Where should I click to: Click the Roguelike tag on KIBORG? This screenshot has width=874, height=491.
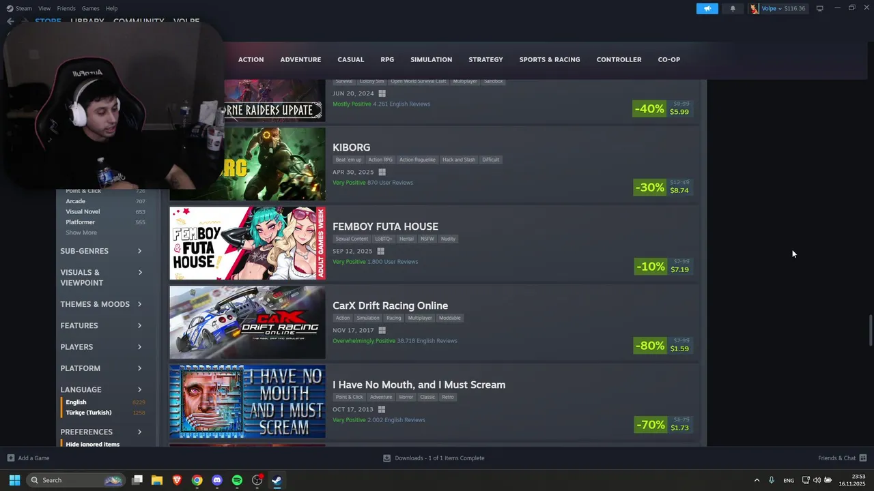tap(417, 160)
